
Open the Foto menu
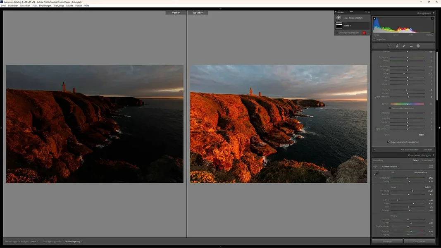click(35, 6)
